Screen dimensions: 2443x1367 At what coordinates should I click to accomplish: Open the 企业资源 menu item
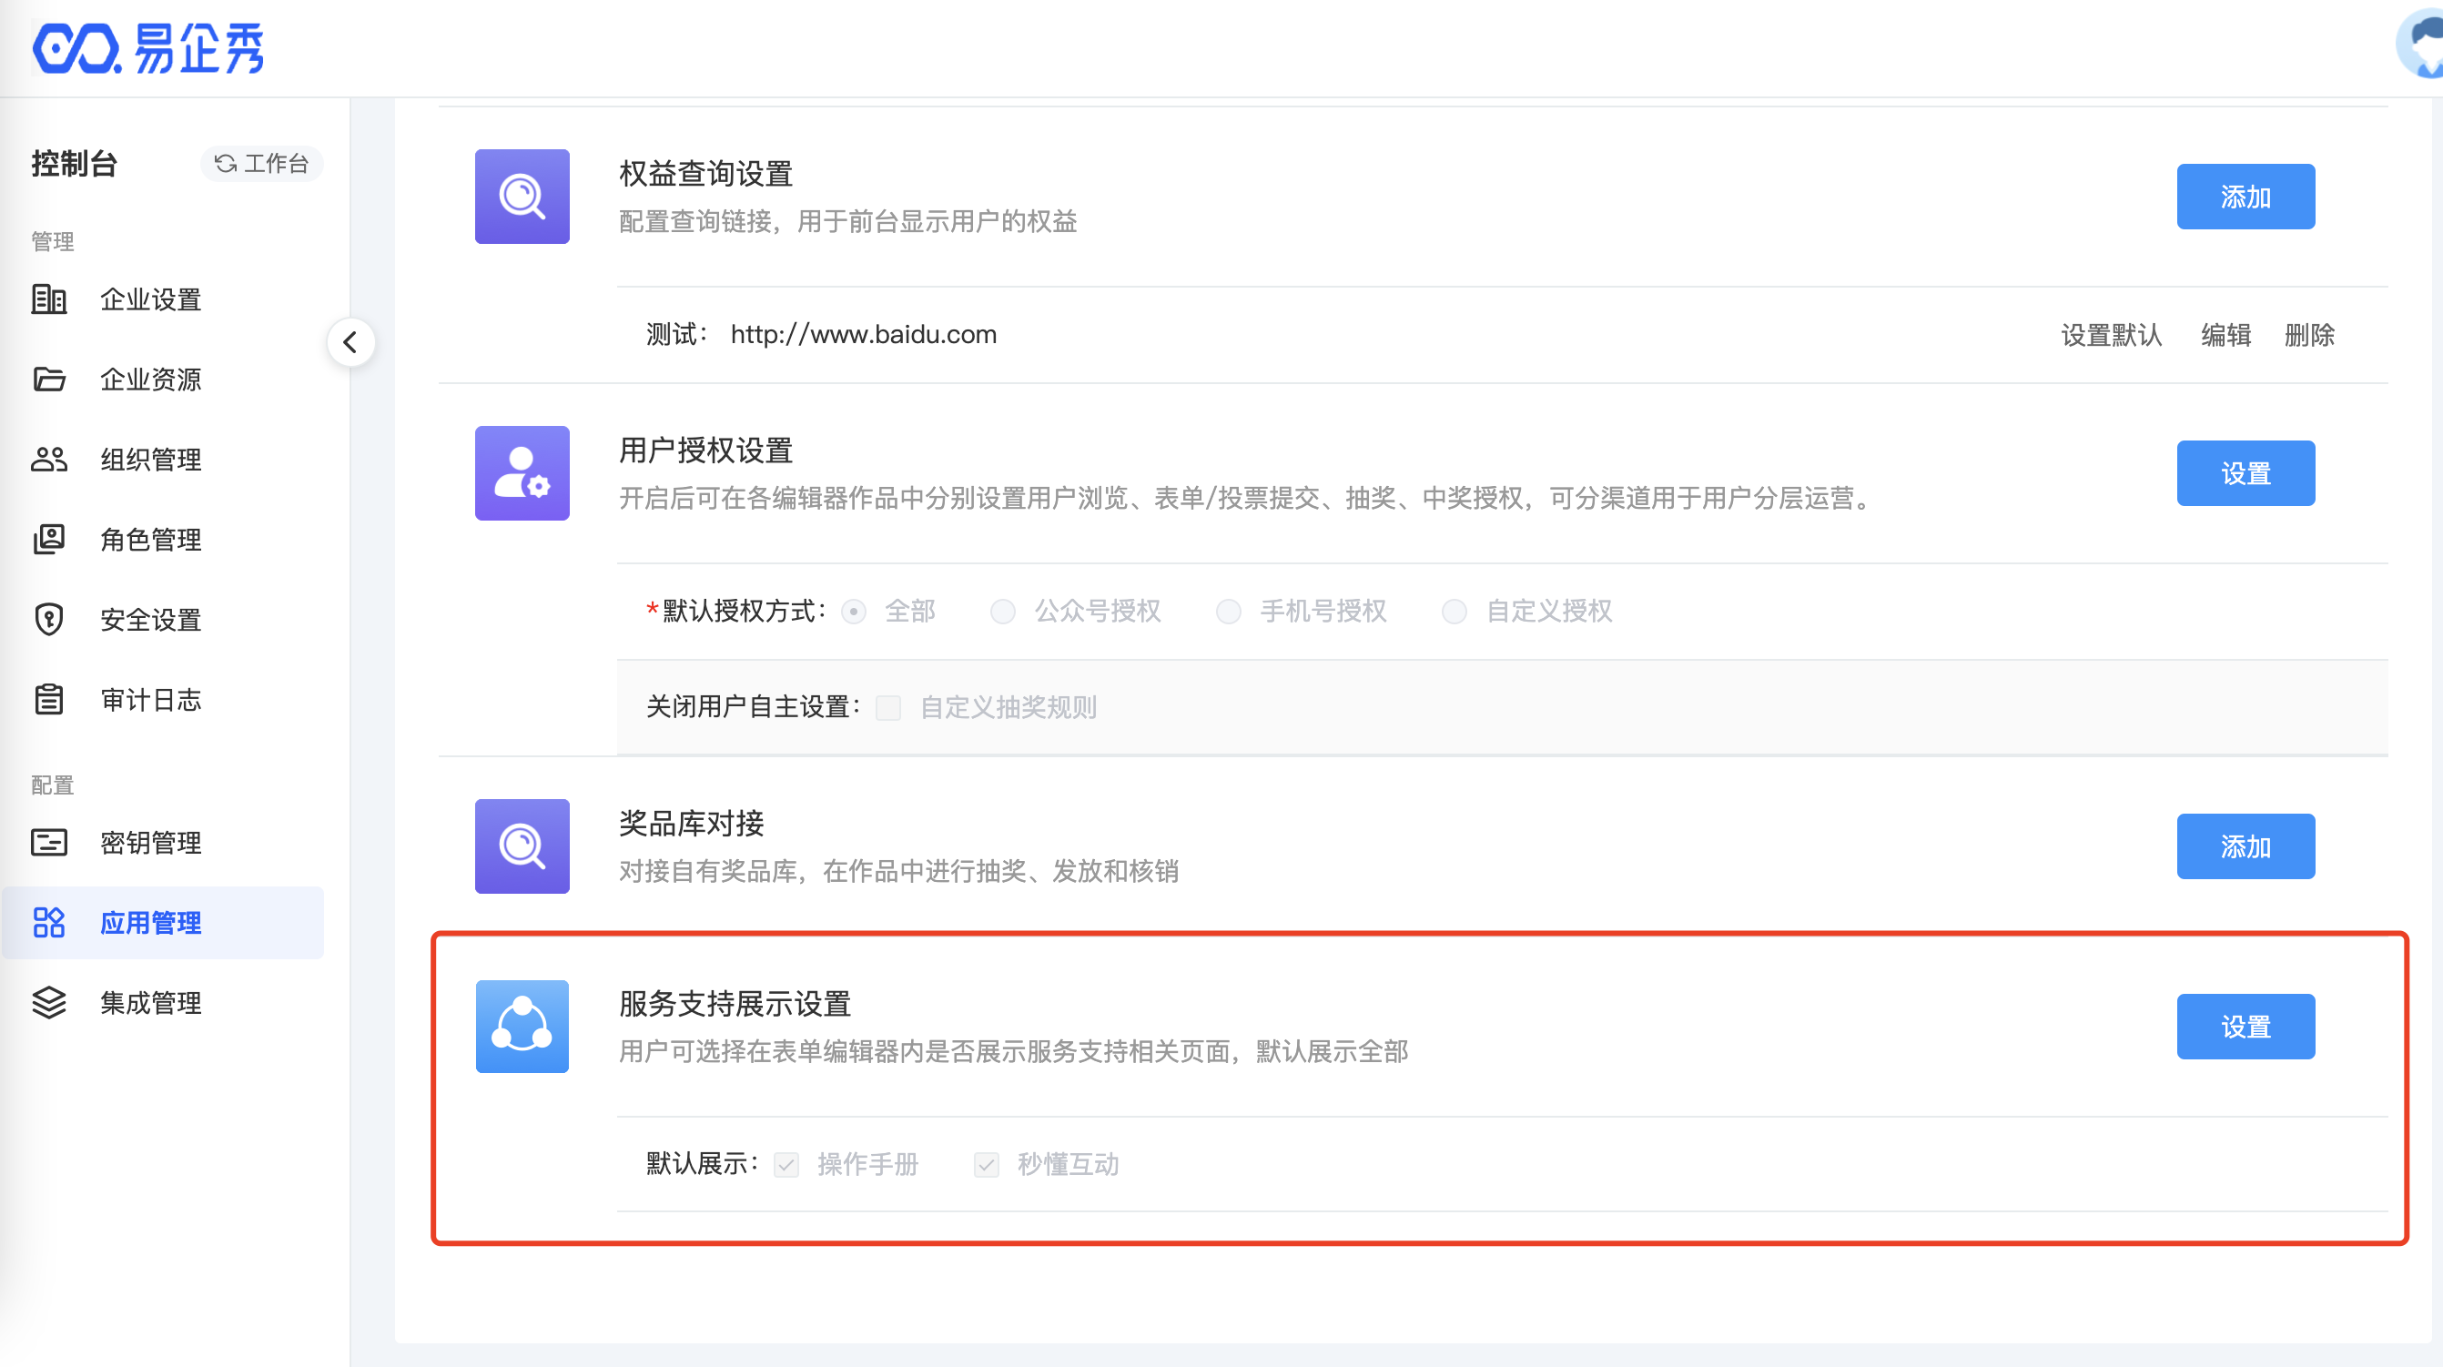[x=163, y=380]
